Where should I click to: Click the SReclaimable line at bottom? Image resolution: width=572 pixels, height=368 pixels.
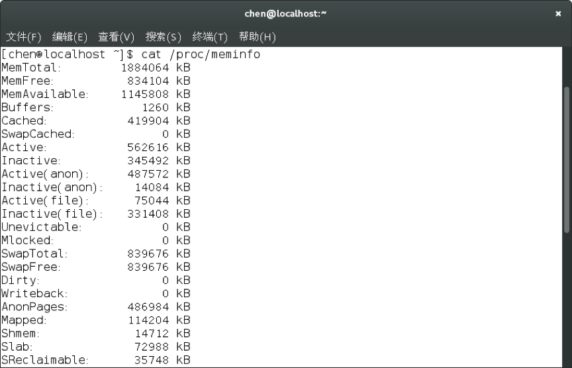(96, 360)
